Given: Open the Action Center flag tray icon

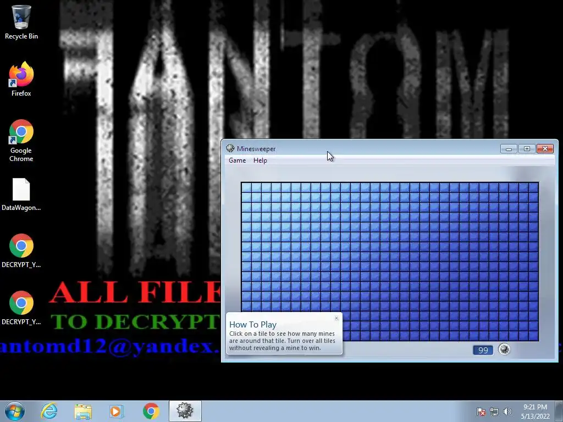Looking at the screenshot, I should 481,412.
